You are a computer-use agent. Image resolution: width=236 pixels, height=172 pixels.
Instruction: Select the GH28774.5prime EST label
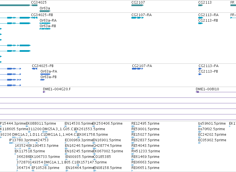(x=107, y=146)
